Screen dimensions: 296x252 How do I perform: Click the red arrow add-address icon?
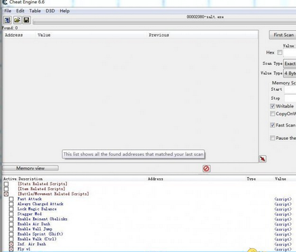pos(263,159)
